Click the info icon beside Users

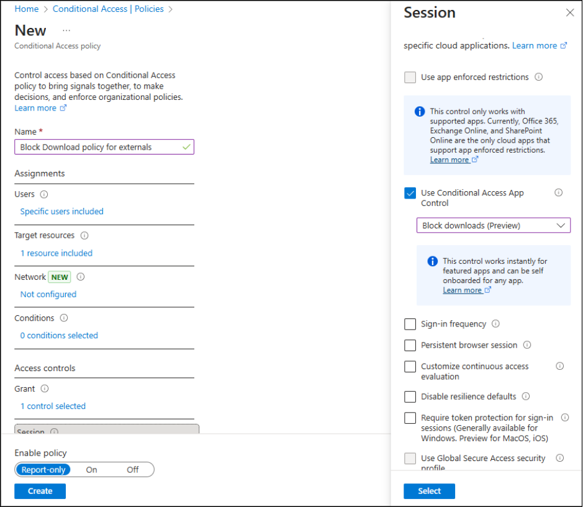pyautogui.click(x=44, y=194)
